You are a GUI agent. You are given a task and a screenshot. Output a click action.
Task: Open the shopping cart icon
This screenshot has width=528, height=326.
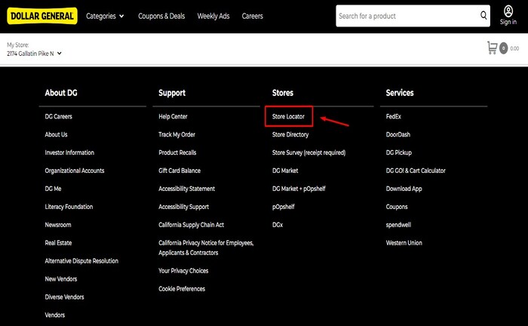[493, 48]
